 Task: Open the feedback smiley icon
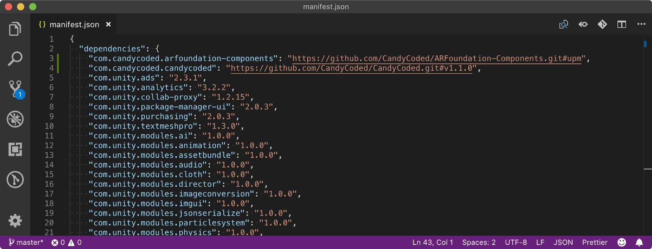coord(621,242)
